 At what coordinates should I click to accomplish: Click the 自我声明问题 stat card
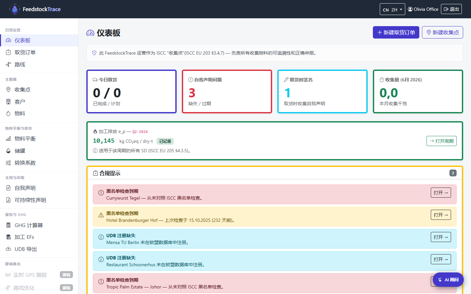coord(227,91)
